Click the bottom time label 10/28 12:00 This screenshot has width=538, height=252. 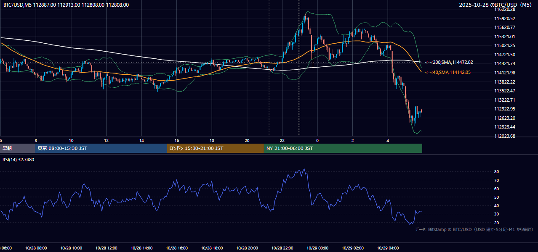click(x=106, y=248)
